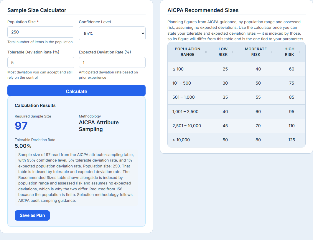Select the '2,501 – 10,000' population range cell

pos(190,126)
